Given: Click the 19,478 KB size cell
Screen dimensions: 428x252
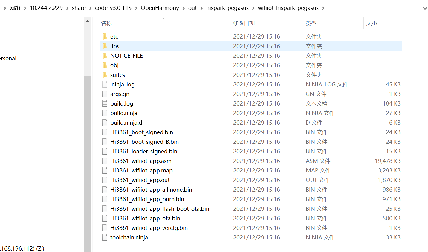Looking at the screenshot, I should coord(388,161).
